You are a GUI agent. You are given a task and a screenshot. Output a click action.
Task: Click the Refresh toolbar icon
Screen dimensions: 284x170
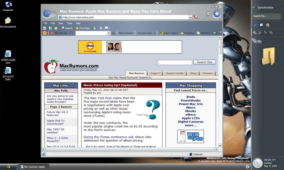50,28
